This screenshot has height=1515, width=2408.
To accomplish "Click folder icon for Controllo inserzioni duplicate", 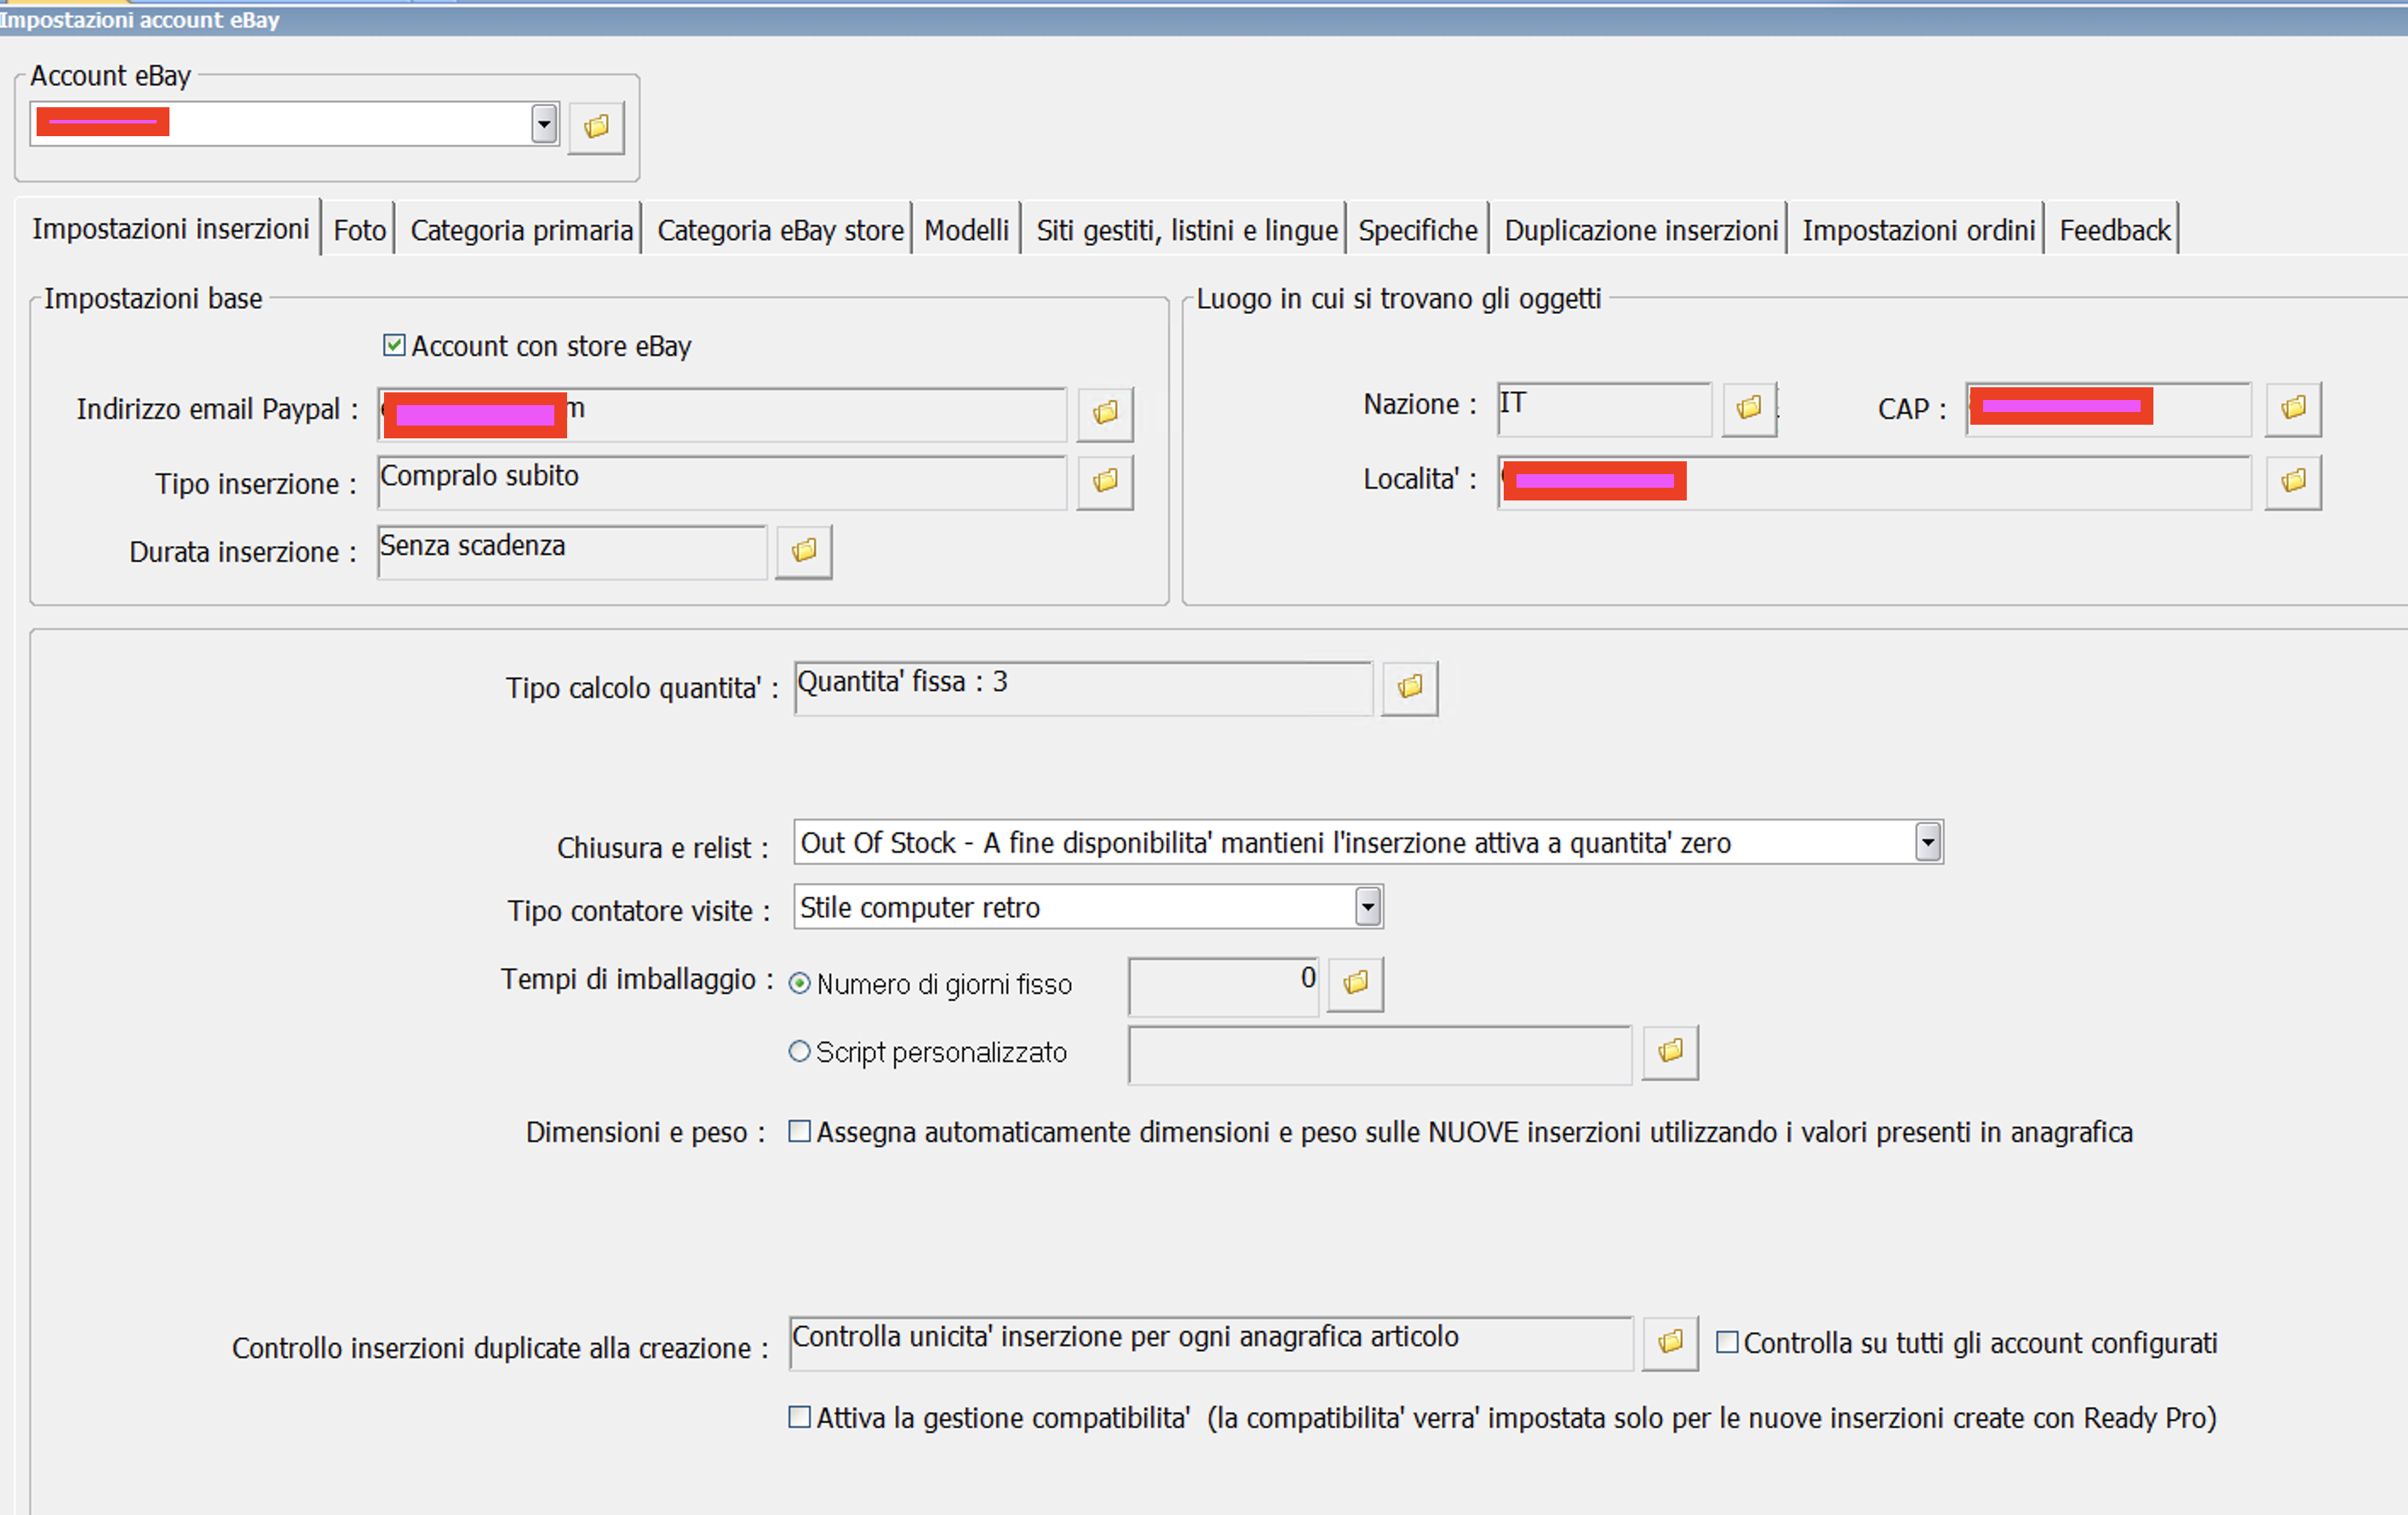I will point(1671,1343).
